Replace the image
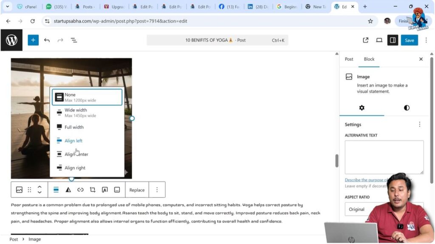 coord(137,190)
